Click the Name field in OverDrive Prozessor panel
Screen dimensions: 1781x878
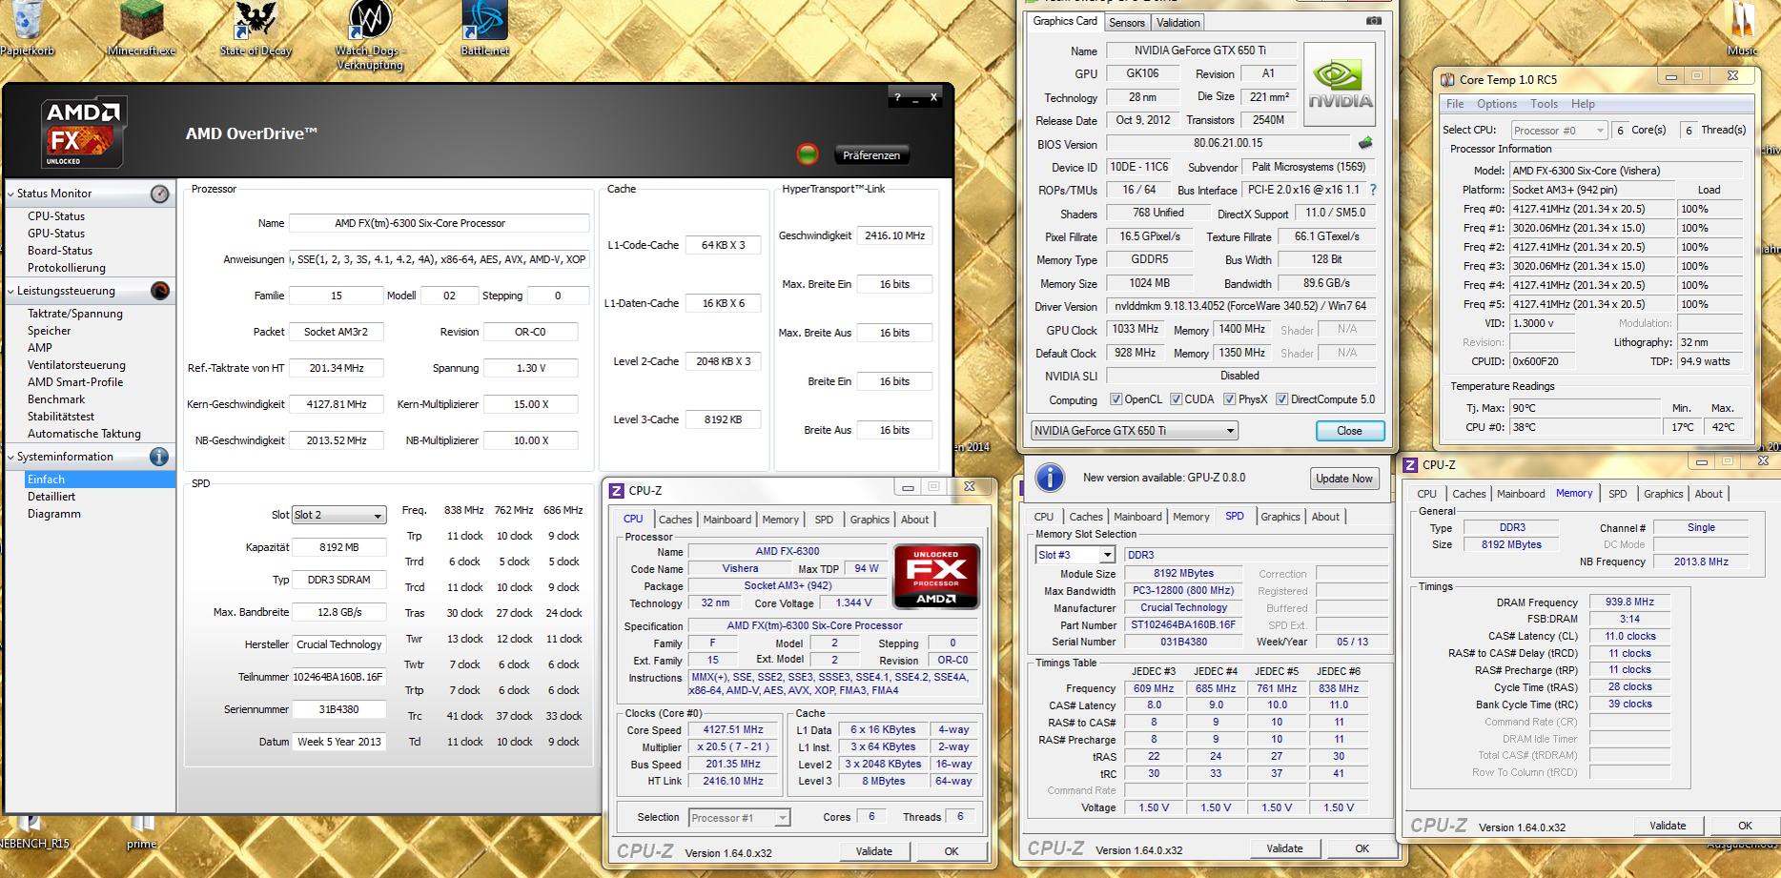click(x=440, y=223)
